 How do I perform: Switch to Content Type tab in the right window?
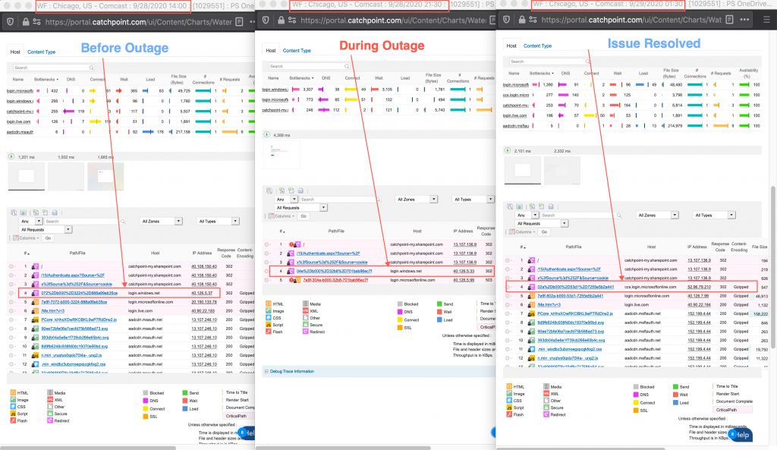[x=538, y=46]
